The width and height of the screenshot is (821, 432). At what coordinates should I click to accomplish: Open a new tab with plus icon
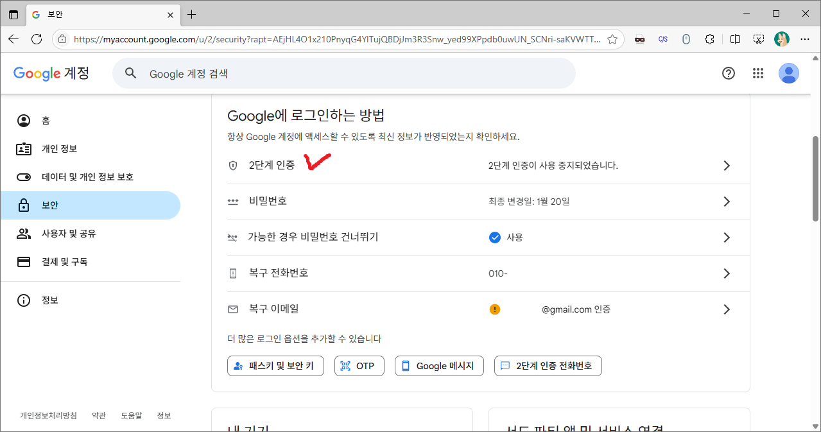coord(191,14)
